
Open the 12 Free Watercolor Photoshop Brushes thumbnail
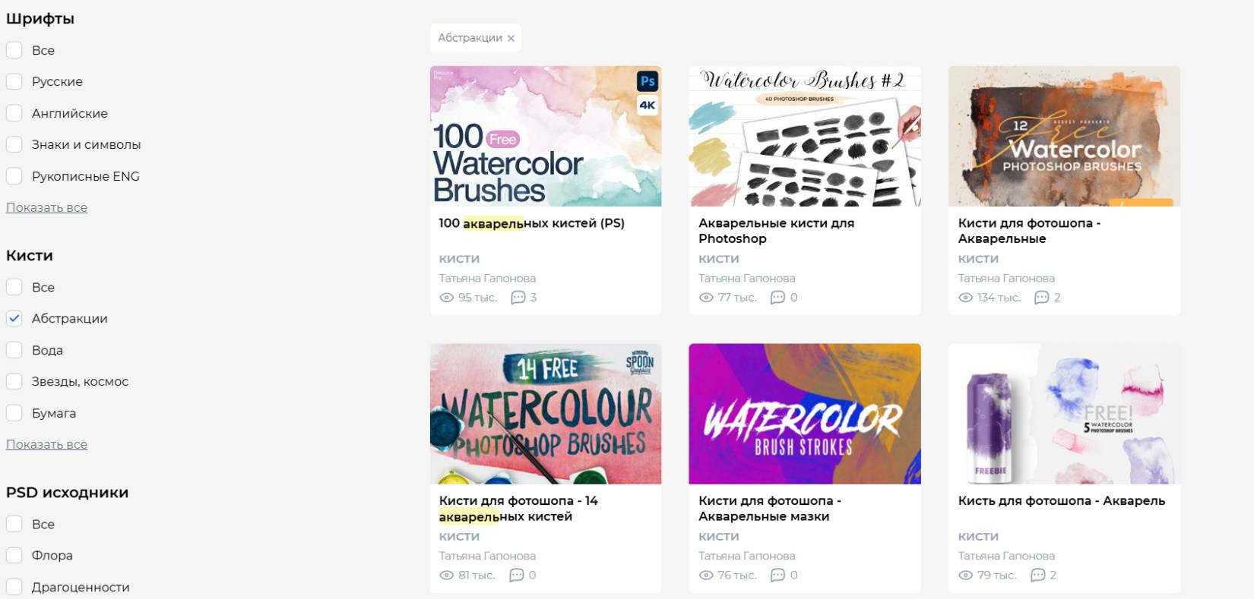coord(1064,136)
